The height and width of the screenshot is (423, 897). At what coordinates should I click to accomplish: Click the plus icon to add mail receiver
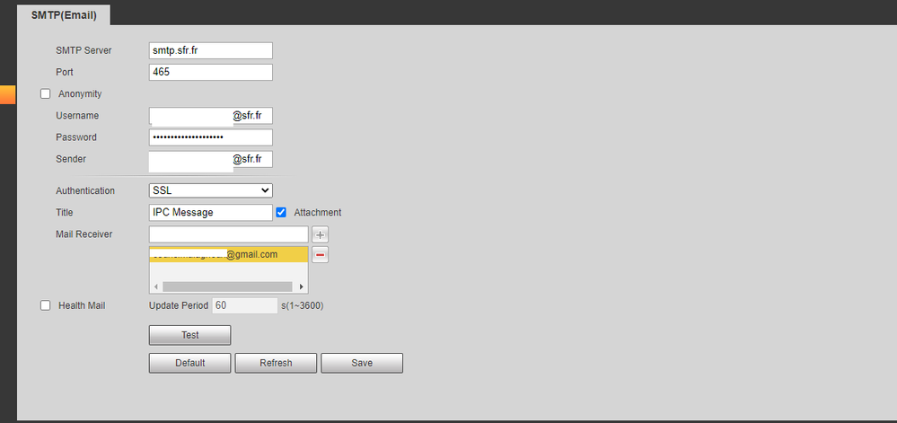(321, 234)
